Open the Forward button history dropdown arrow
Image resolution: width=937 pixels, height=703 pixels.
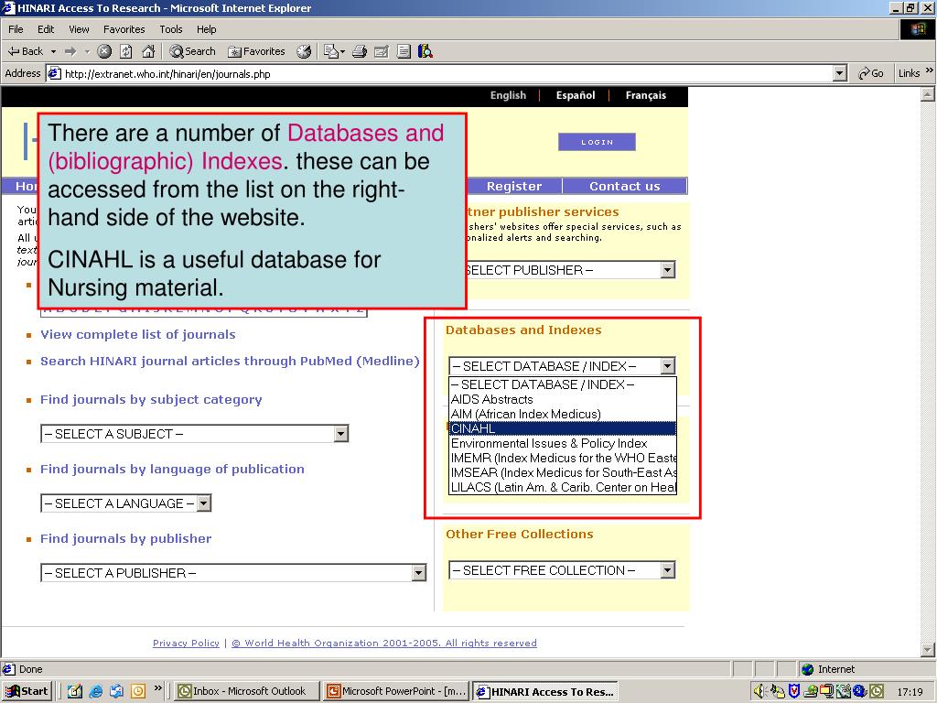pyautogui.click(x=87, y=51)
